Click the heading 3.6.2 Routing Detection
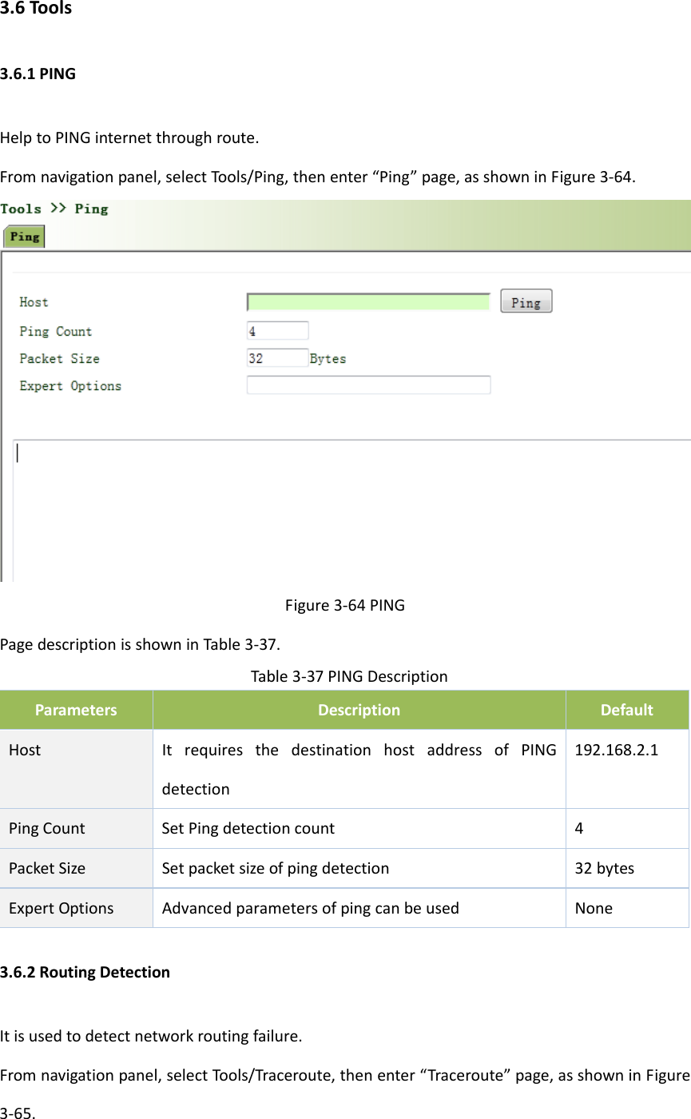691x1119 pixels. [85, 971]
